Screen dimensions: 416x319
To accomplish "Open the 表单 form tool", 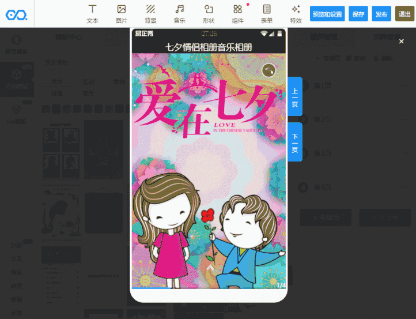I will [x=267, y=14].
